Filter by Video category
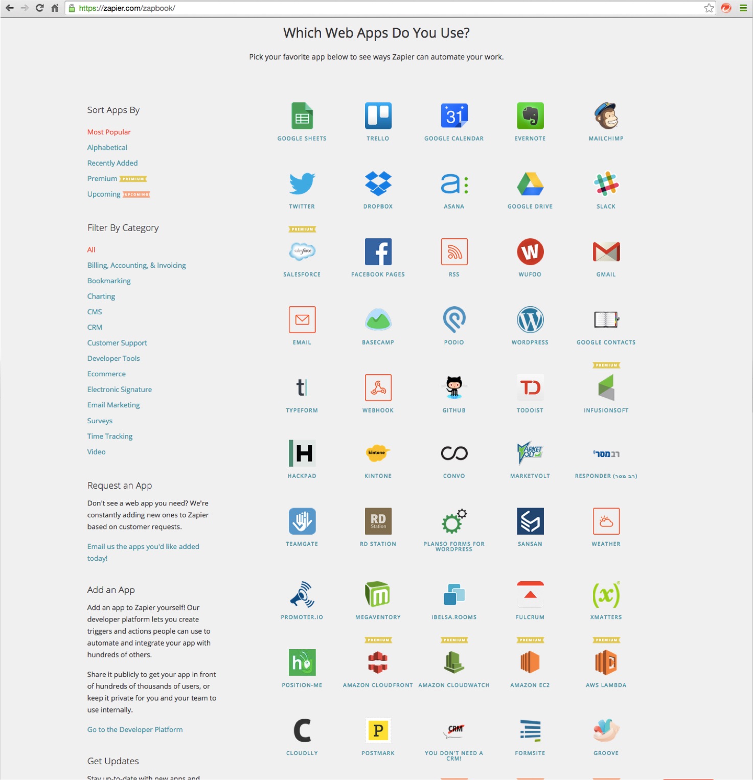 (96, 452)
